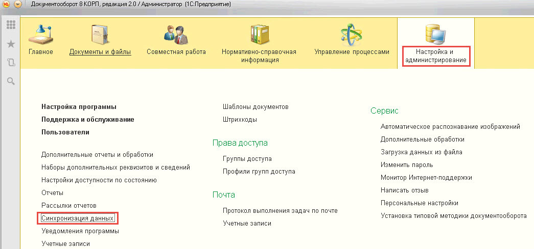Screen dimensions: 534x249
Task: Open Шаблоны документов link
Action: 256,107
